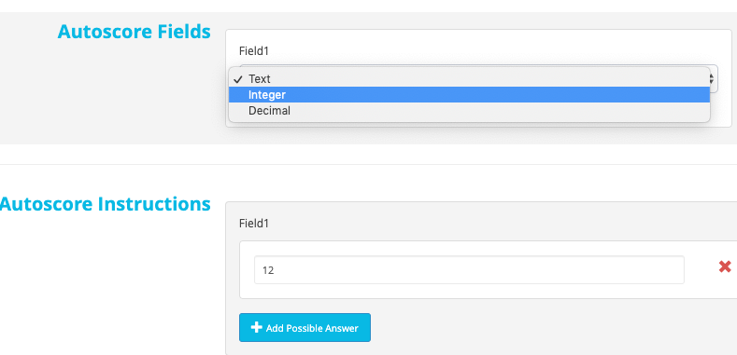The image size is (737, 355).
Task: Click the Autoscore Fields heading
Action: [134, 32]
